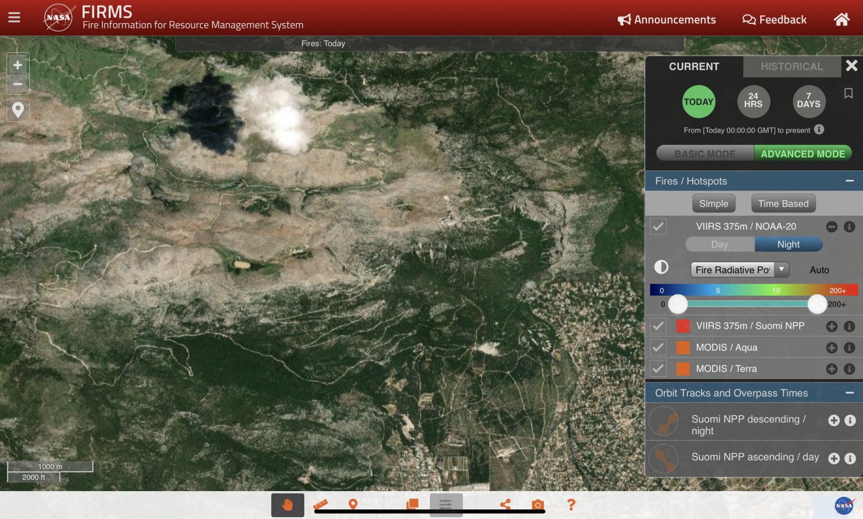The width and height of the screenshot is (863, 519).
Task: Switch to BASIC MODE
Action: coord(705,154)
